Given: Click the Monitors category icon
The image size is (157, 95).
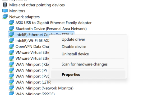Looking at the screenshot, I should pyautogui.click(x=5, y=11).
